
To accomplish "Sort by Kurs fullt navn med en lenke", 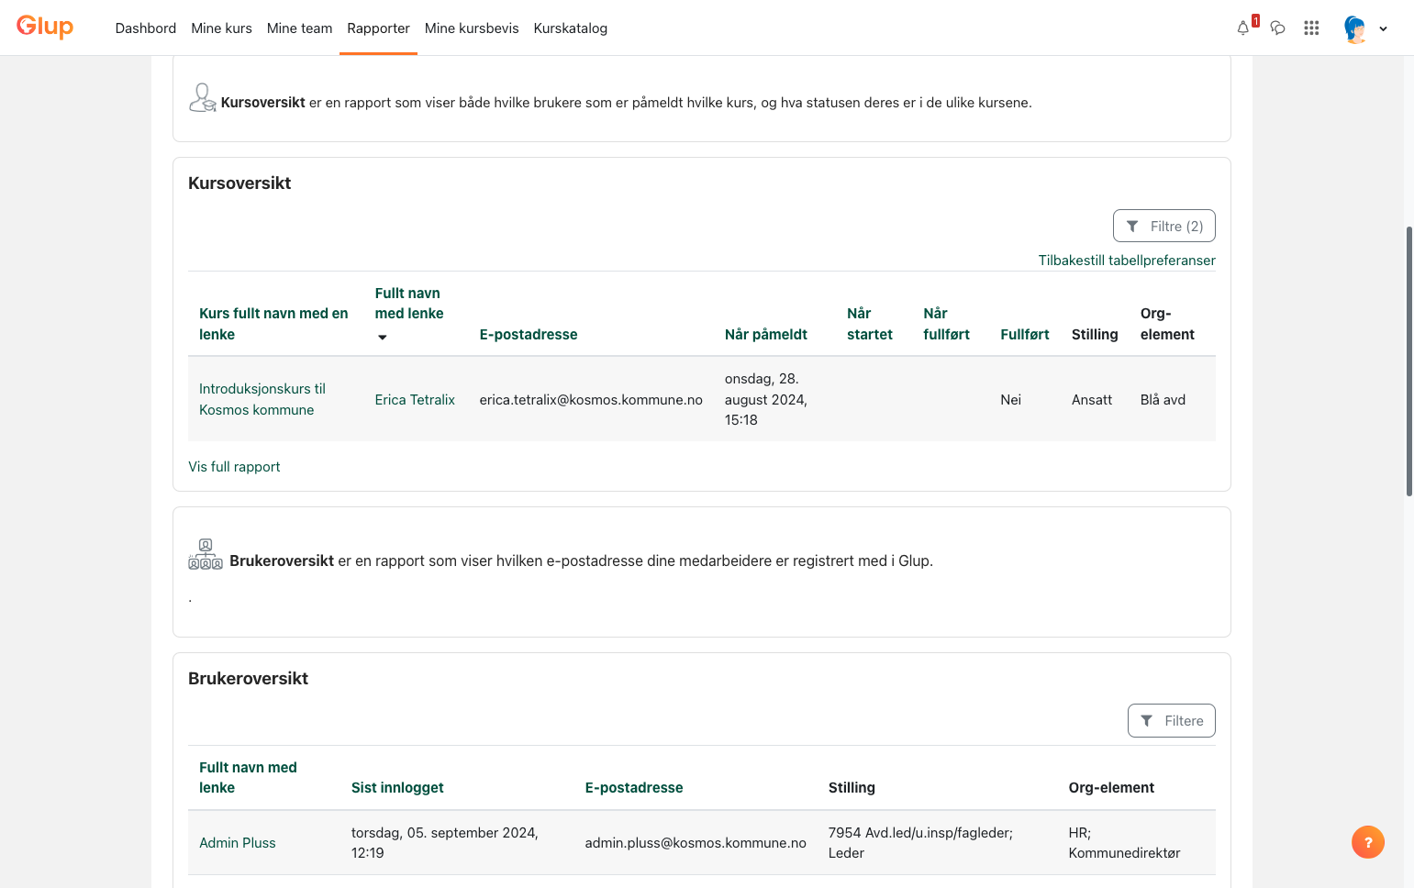I will (x=273, y=324).
